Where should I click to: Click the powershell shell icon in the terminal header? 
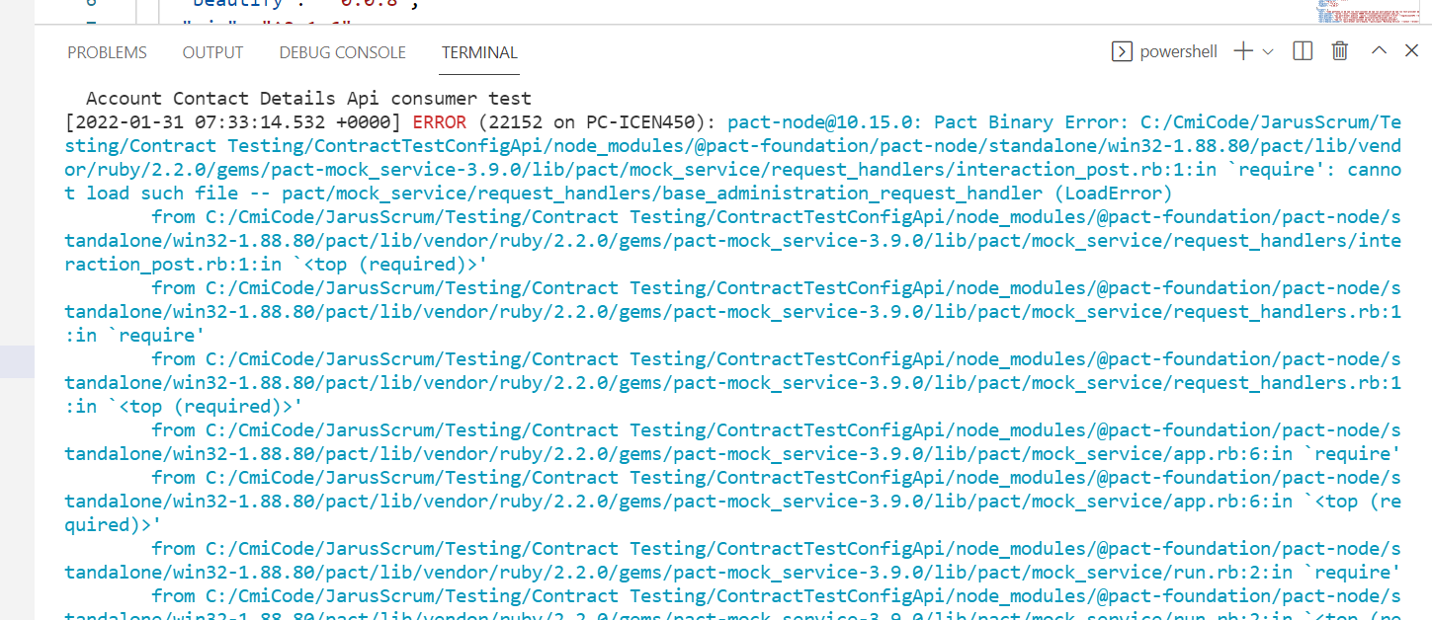[1123, 51]
